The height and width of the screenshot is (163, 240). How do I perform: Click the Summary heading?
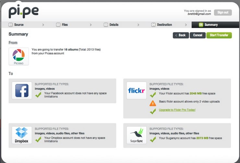coord(18,34)
